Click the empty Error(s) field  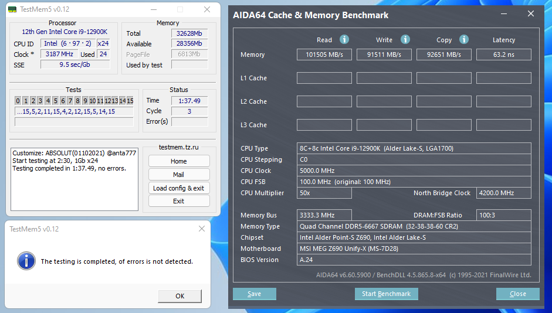coord(189,122)
